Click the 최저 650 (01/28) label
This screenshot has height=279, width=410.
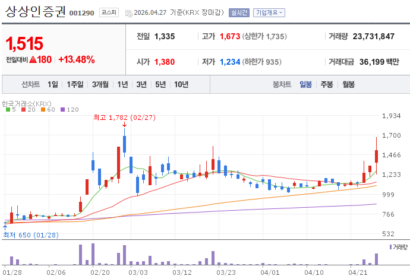click(31, 235)
